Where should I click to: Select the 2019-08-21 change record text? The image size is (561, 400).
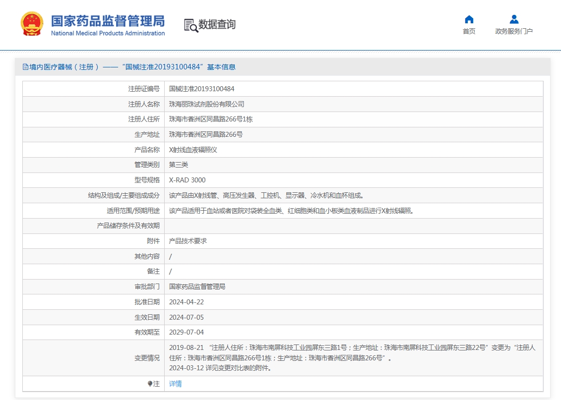352,353
